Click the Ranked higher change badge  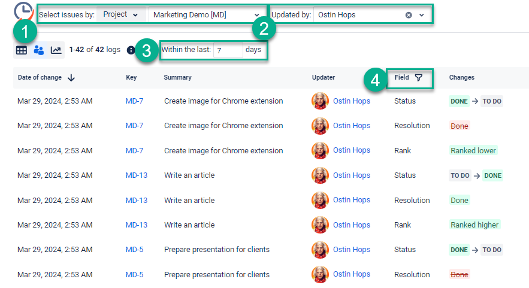click(x=474, y=225)
